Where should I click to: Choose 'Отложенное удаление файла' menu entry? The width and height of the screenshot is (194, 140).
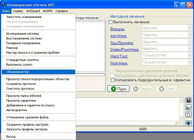click(x=39, y=117)
